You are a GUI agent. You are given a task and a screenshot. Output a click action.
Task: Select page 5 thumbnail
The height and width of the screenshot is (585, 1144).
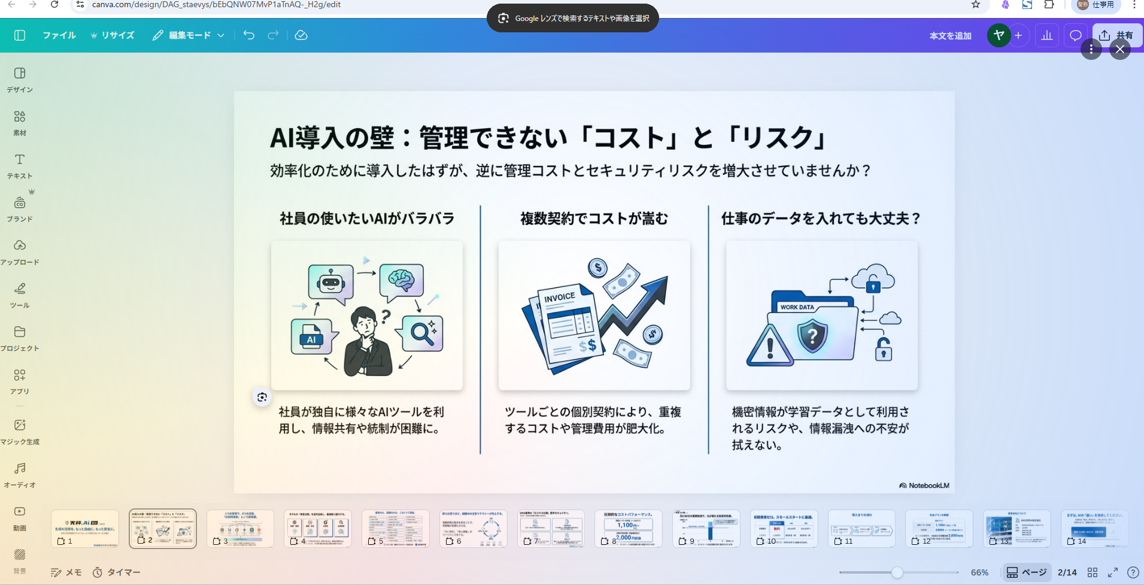396,528
